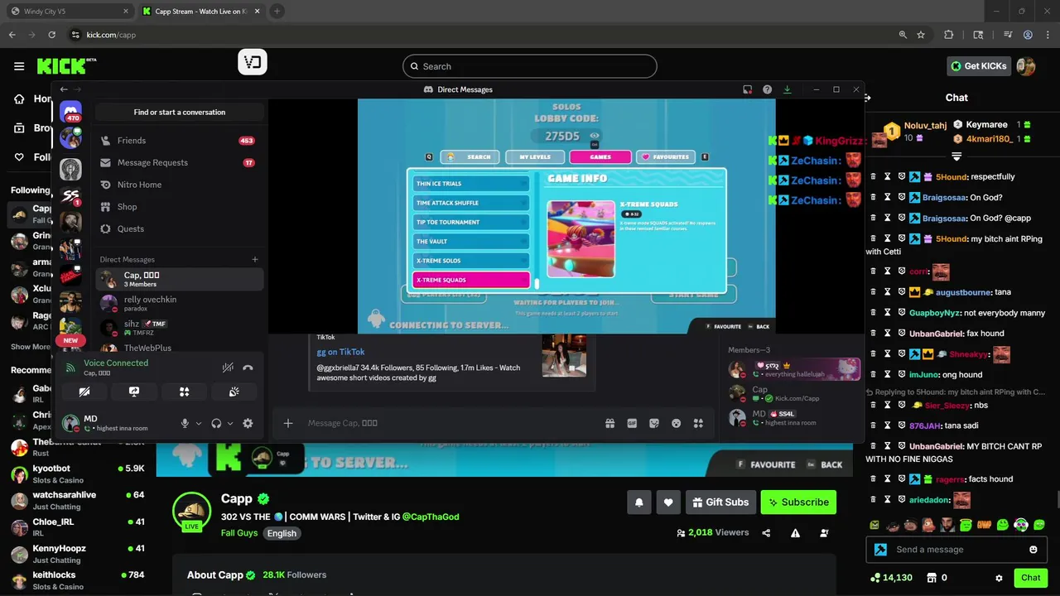Open Kick chat emote picker
Screen dimensions: 1060x596
[1033, 550]
